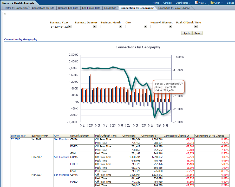Select the Congestion tab
The height and width of the screenshot is (187, 235).
click(110, 8)
